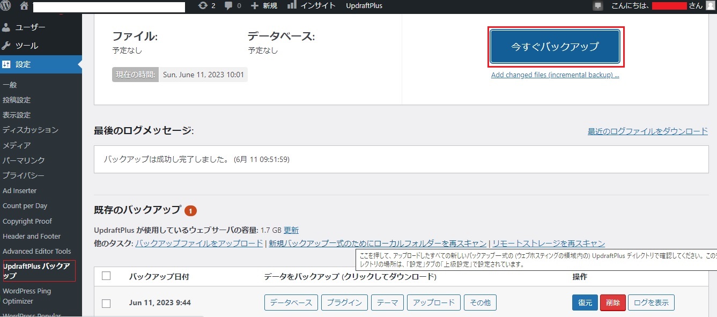
Task: Toggle the select-all backups checkbox in header
Action: coord(106,276)
